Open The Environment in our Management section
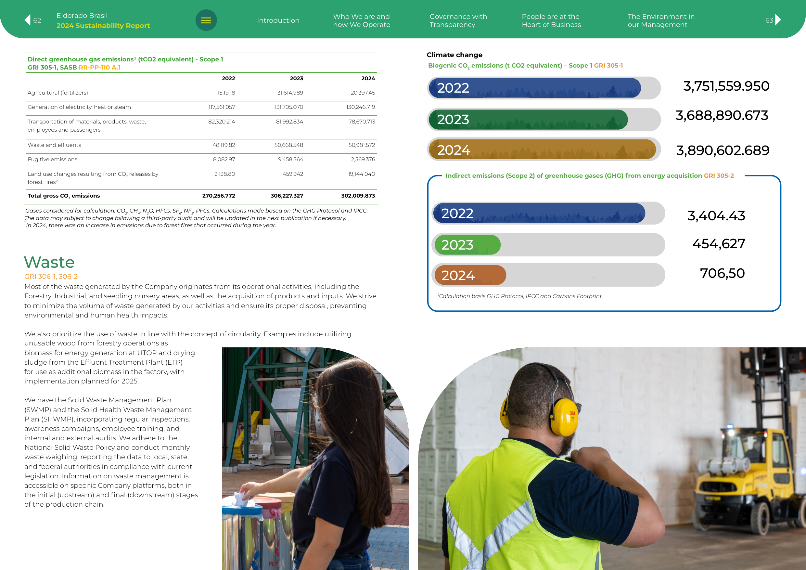The height and width of the screenshot is (570, 806). [x=661, y=20]
